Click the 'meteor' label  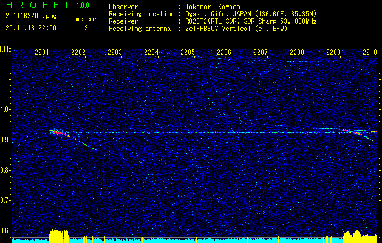point(86,19)
